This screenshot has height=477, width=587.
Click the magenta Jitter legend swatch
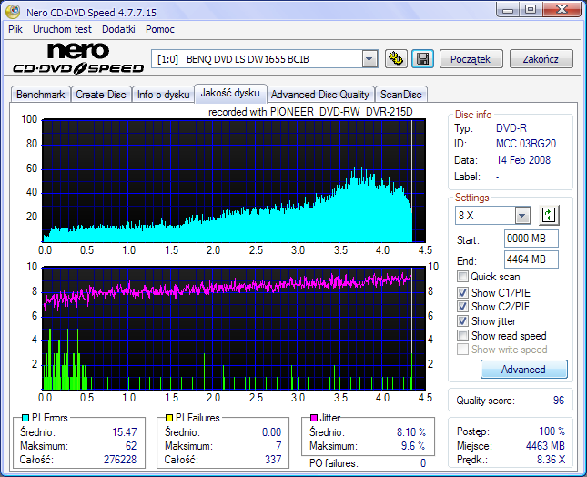point(314,418)
